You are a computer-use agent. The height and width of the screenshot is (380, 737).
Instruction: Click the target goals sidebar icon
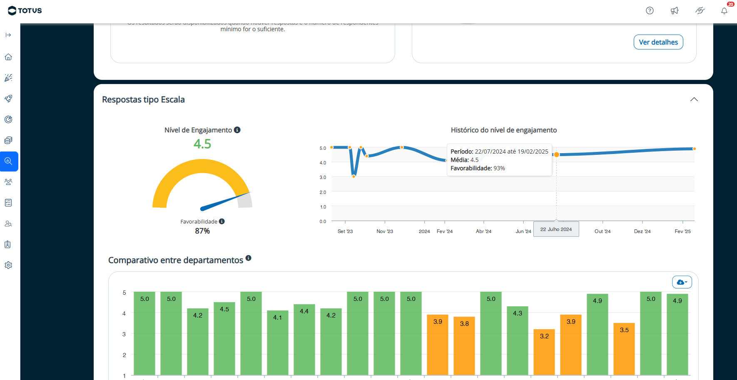[x=8, y=119]
